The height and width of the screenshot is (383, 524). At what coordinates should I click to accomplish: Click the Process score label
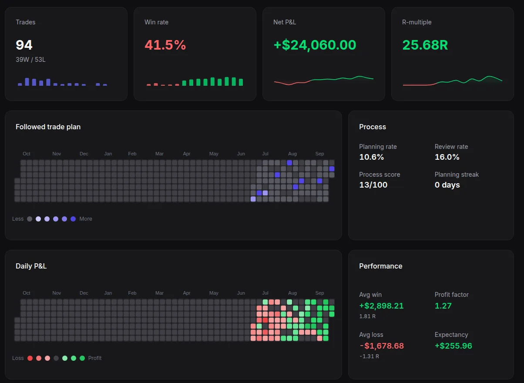point(380,175)
